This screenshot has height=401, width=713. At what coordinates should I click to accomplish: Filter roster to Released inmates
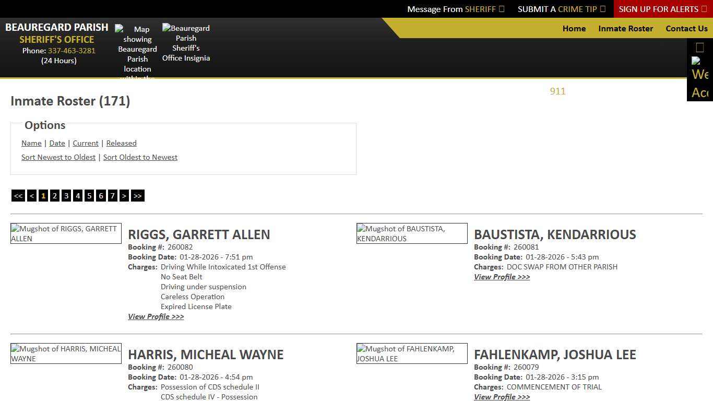click(x=121, y=143)
